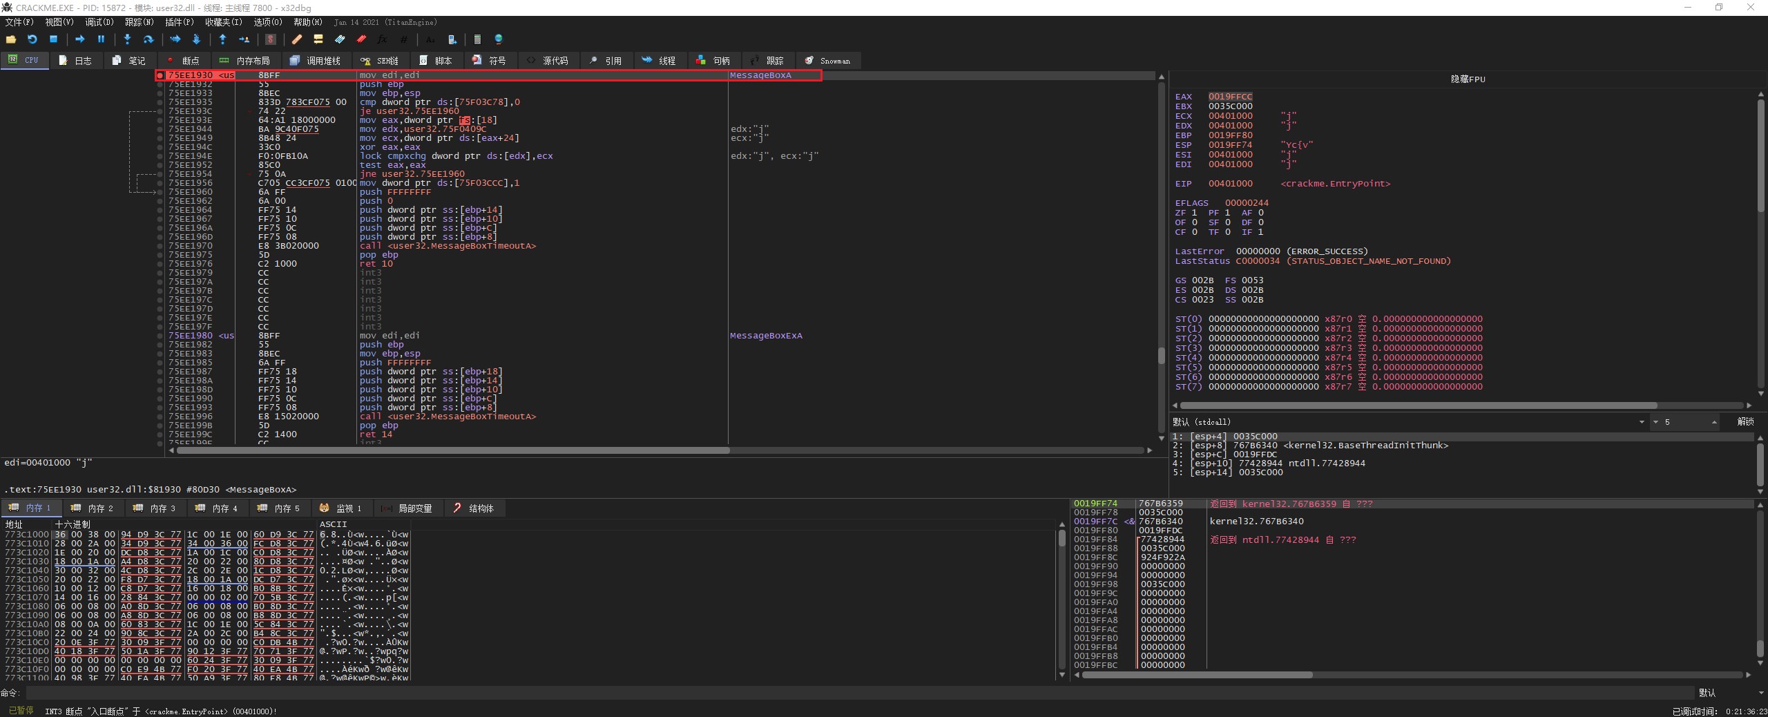
Task: Switch to the 内存布局 memory map tab
Action: click(245, 61)
